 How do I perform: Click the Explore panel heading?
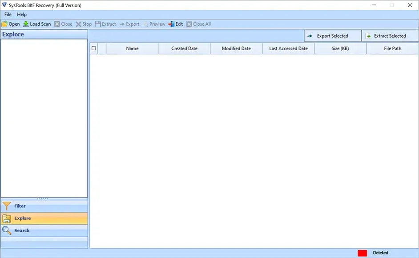coord(13,34)
